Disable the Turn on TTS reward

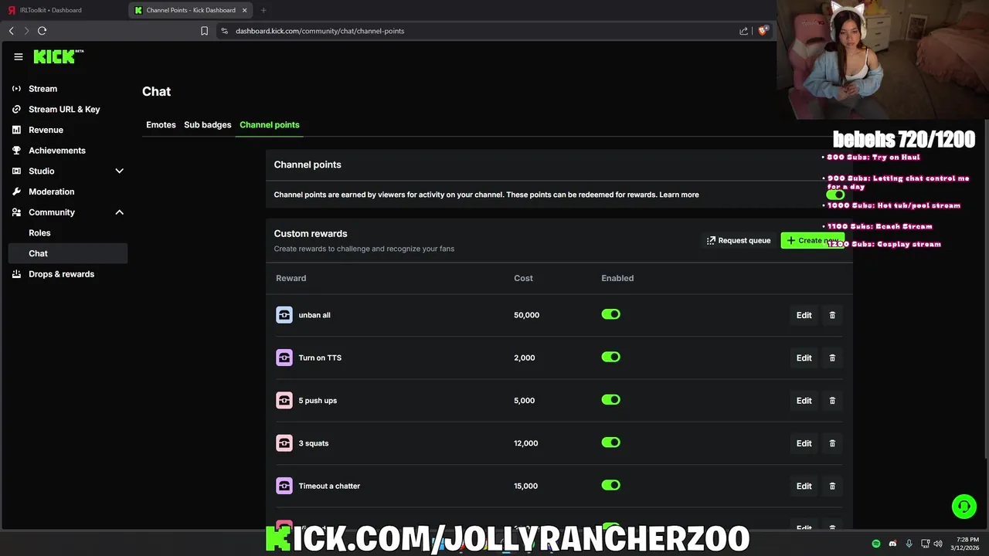click(x=611, y=357)
